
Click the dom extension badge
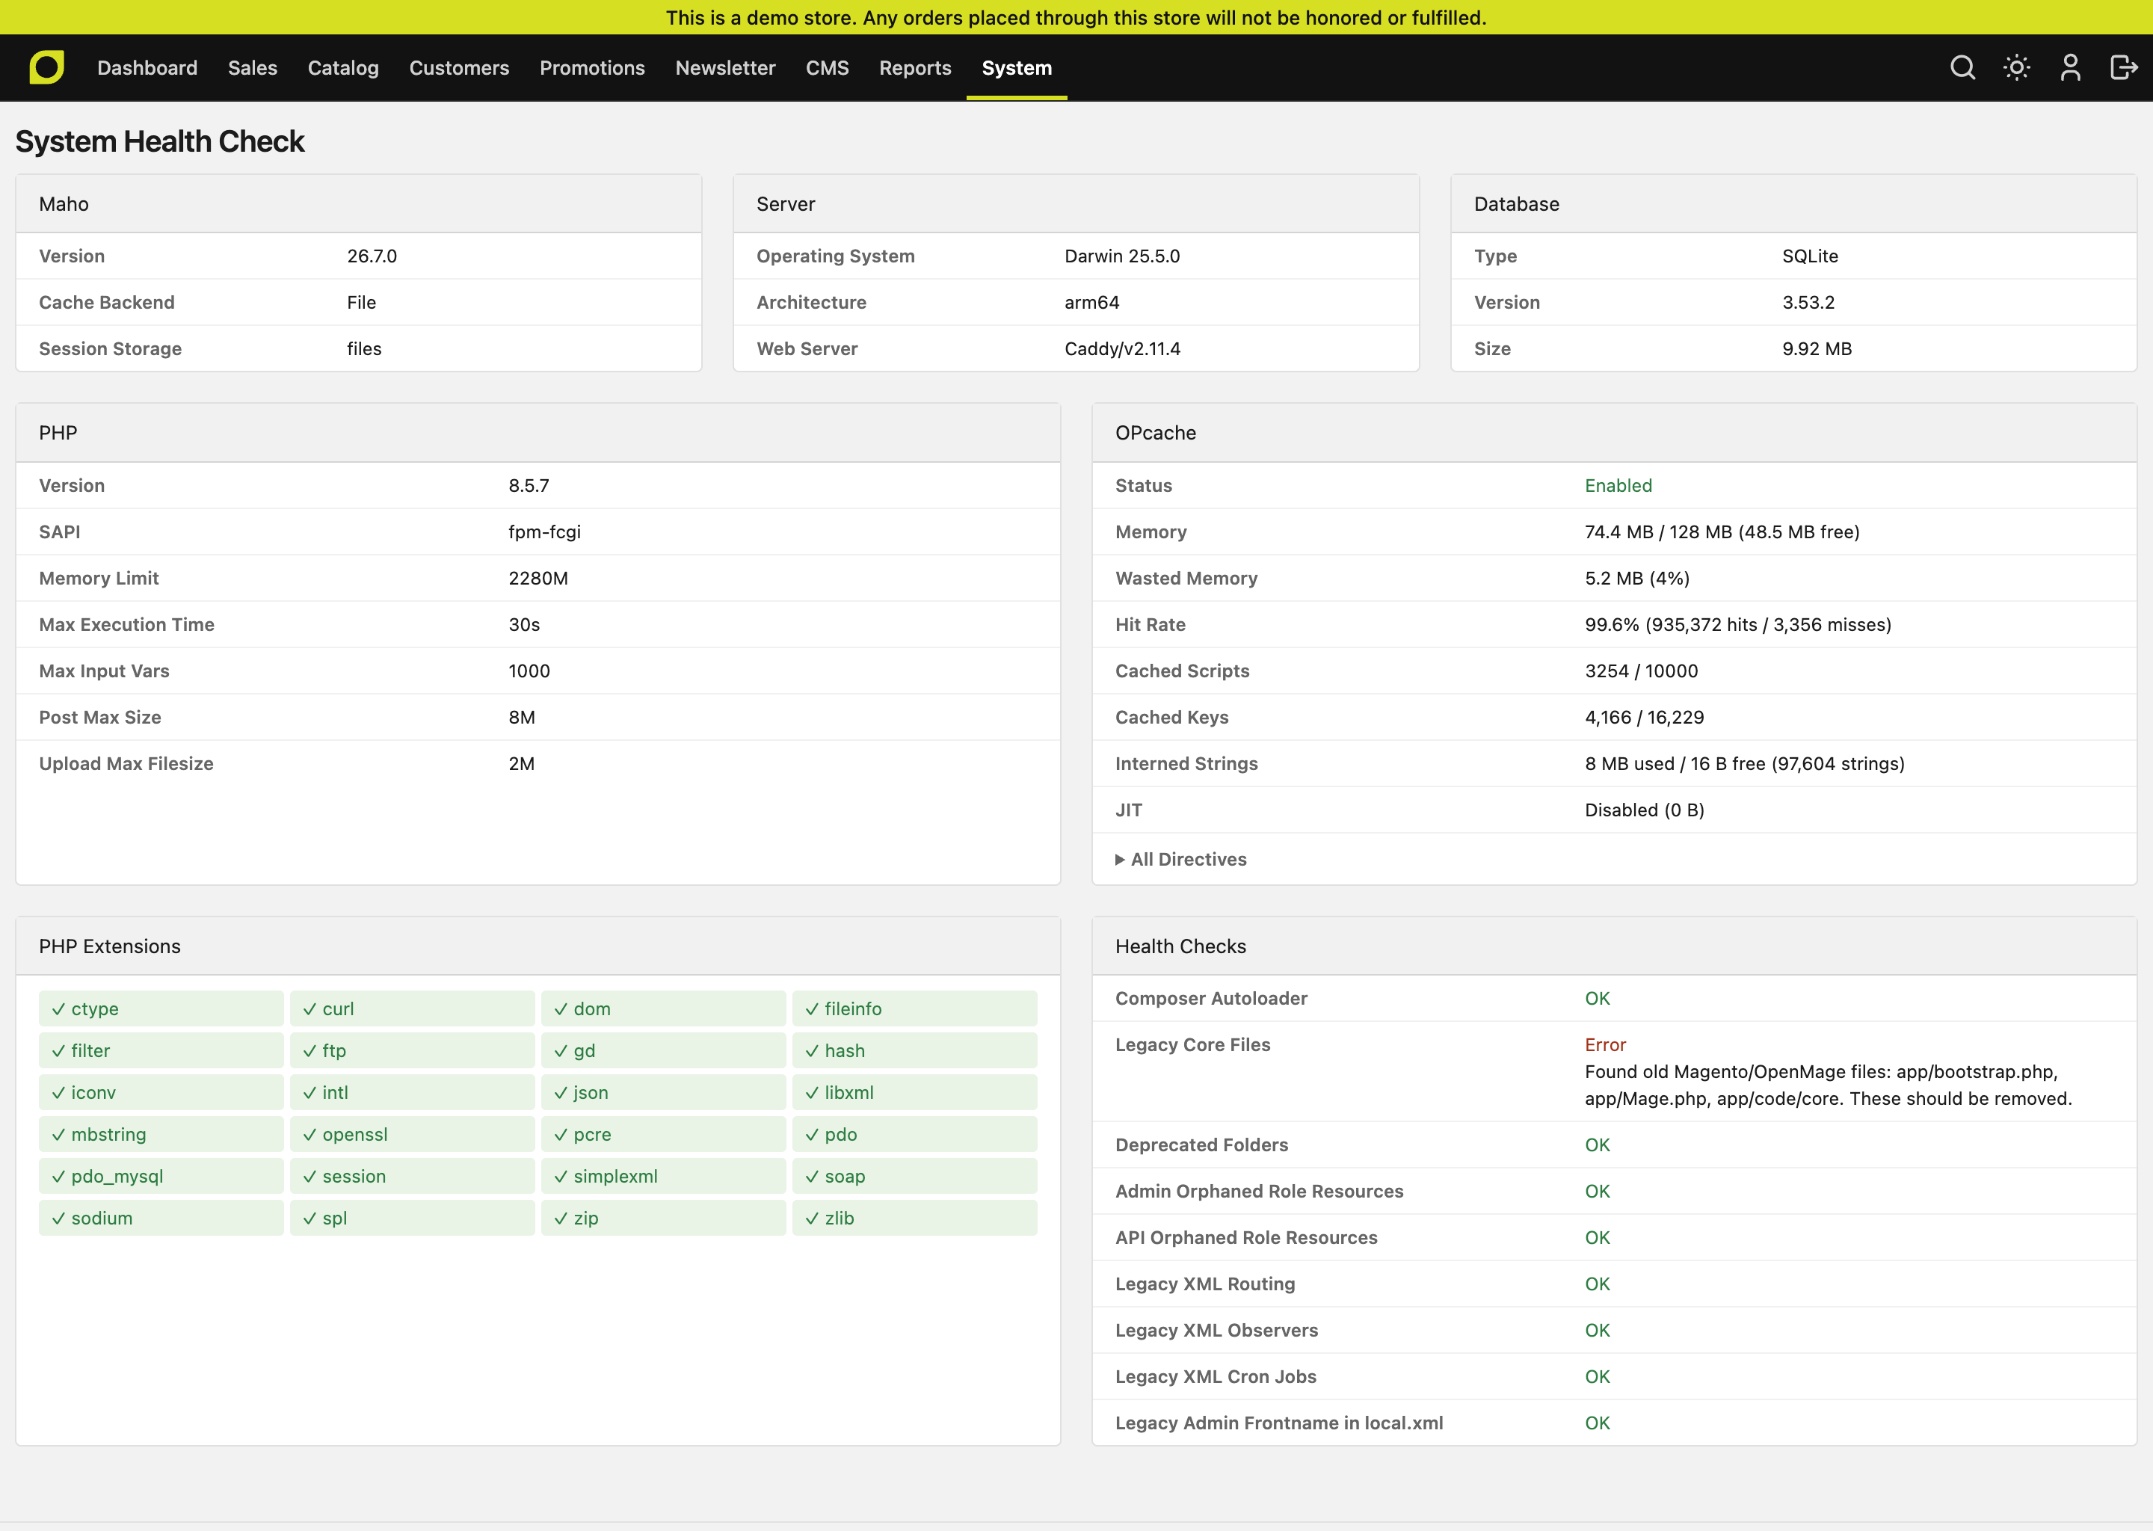coord(664,1008)
